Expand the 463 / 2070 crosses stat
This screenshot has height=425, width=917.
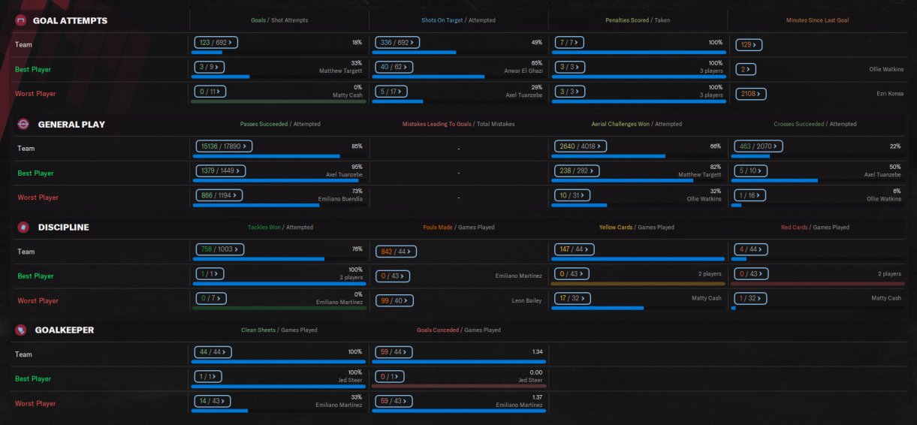click(x=759, y=146)
